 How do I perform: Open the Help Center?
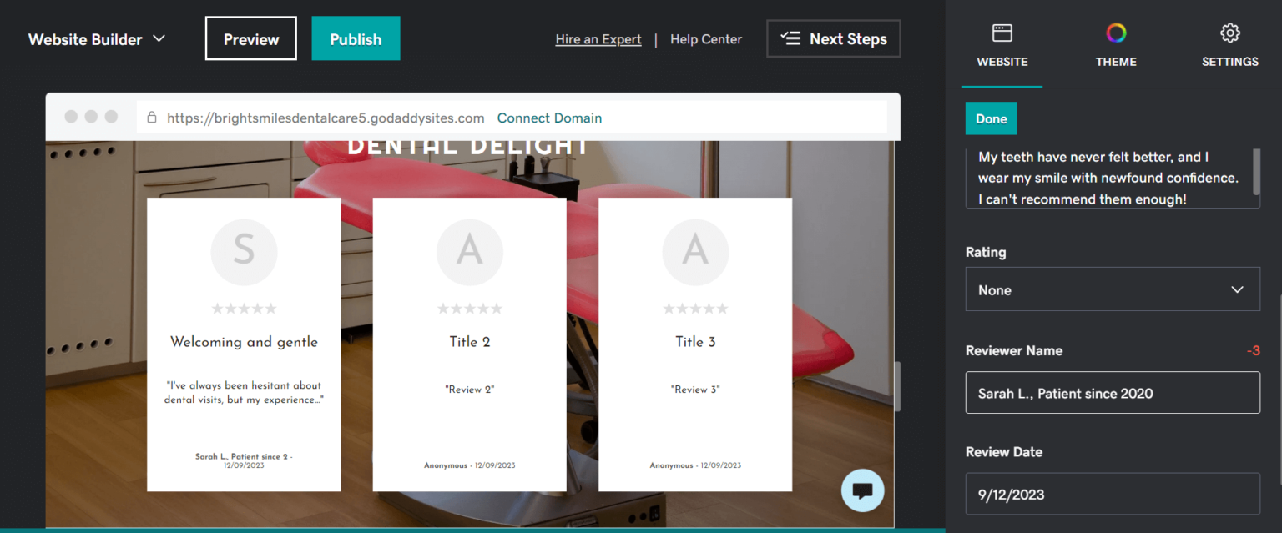pyautogui.click(x=705, y=38)
